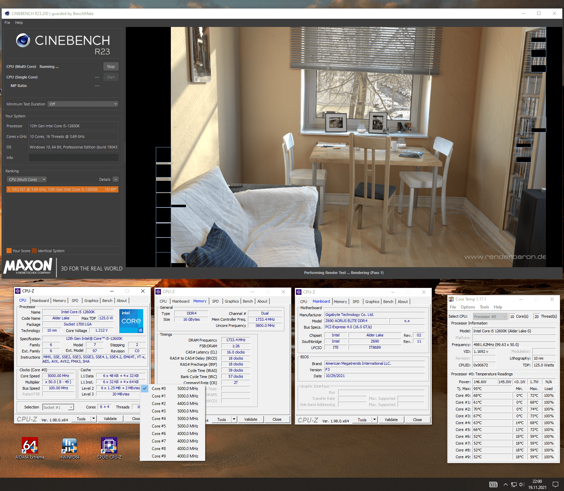Open the Help menu in Cinebench
This screenshot has width=564, height=491.
[x=19, y=23]
